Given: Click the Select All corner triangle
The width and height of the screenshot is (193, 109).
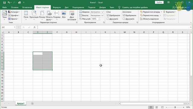Looking at the screenshot, I should coord(2,32).
